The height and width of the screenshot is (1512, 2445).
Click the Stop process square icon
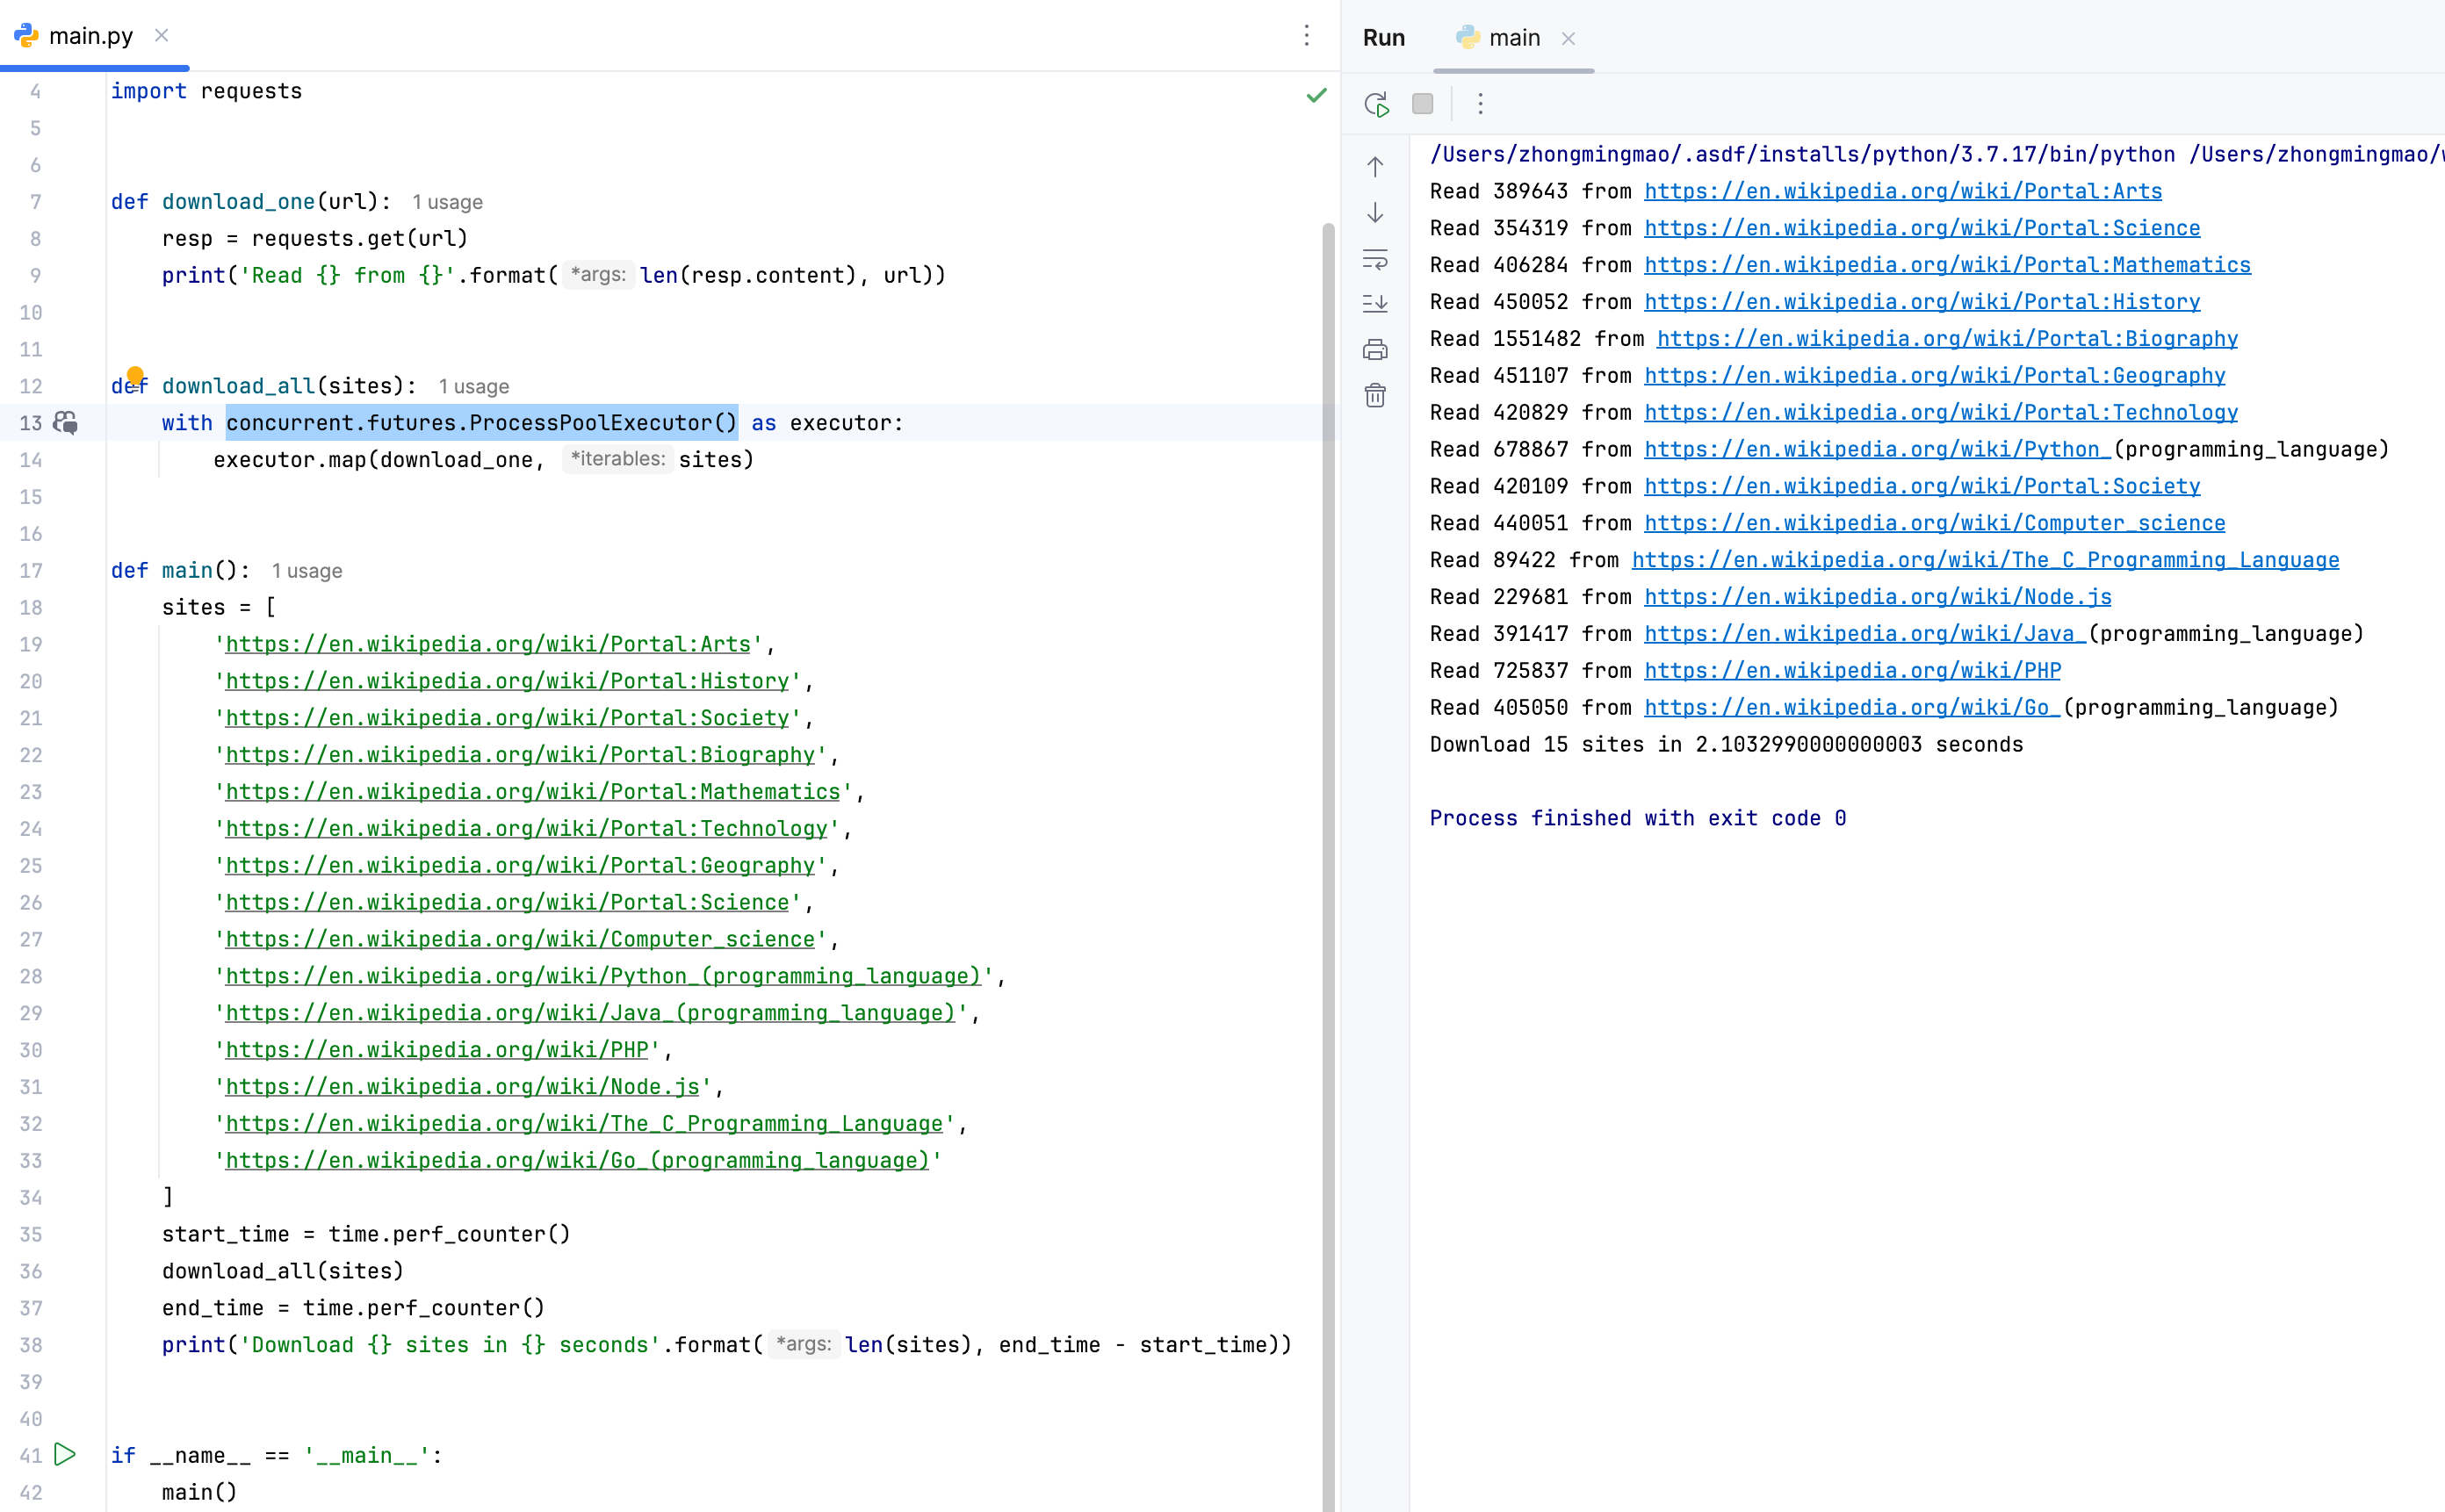(x=1422, y=104)
